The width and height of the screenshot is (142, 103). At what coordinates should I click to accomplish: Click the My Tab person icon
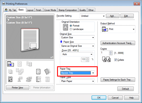click(6, 10)
